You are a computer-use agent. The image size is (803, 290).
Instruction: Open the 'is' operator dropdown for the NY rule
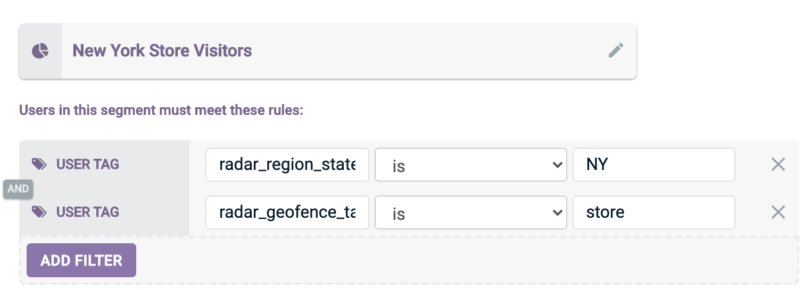tap(470, 165)
